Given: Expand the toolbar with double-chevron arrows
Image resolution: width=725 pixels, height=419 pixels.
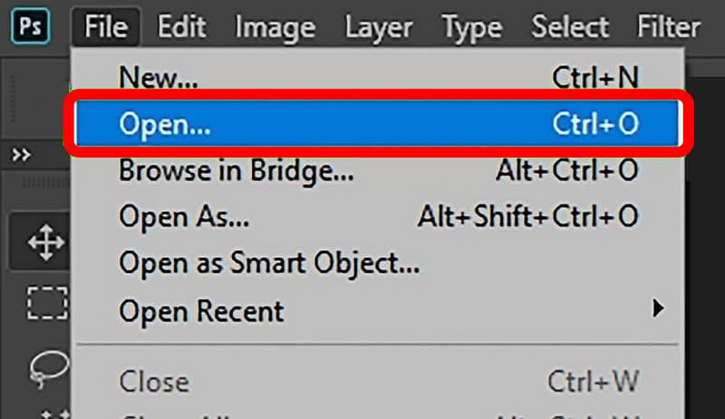Looking at the screenshot, I should 21,155.
